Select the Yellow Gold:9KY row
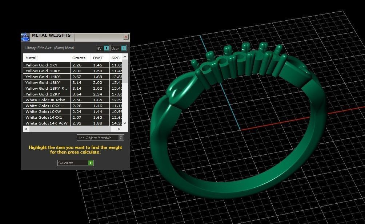Image resolution: width=365 pixels, height=224 pixels. (x=73, y=65)
